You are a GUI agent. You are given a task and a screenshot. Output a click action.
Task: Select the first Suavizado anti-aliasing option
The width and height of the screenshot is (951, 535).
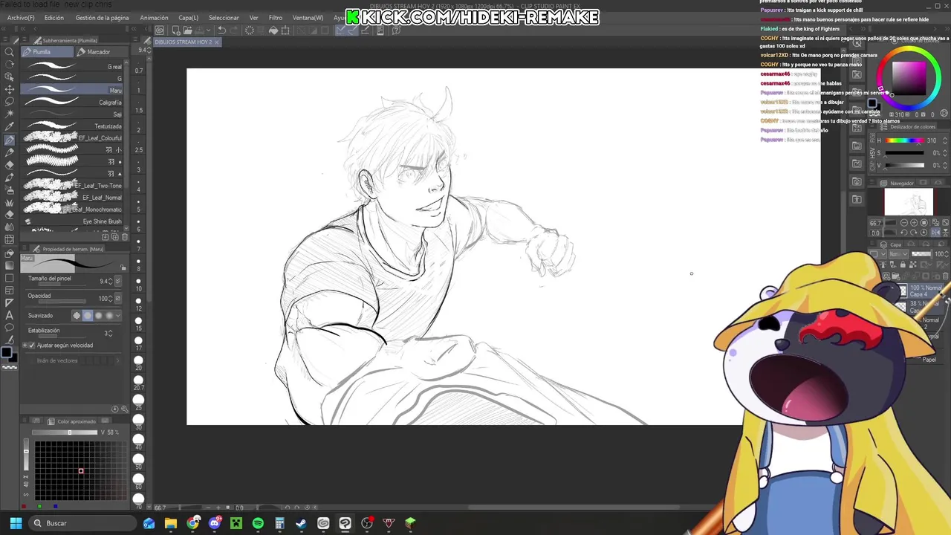pos(77,316)
